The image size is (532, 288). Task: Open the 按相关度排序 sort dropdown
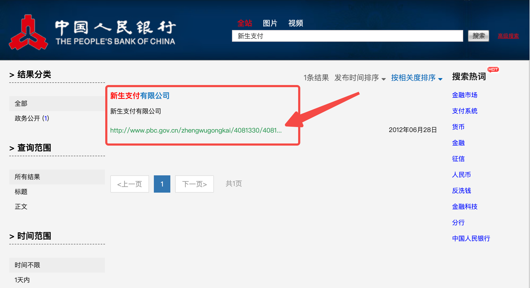[417, 78]
